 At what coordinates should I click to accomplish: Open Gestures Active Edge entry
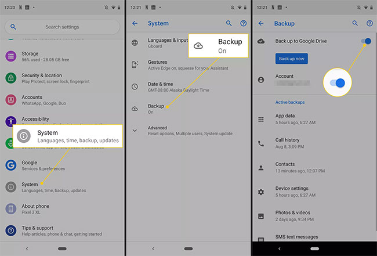coord(188,65)
